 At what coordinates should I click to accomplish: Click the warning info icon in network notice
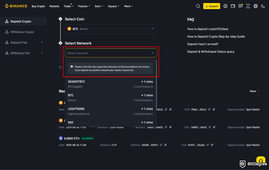click(72, 67)
